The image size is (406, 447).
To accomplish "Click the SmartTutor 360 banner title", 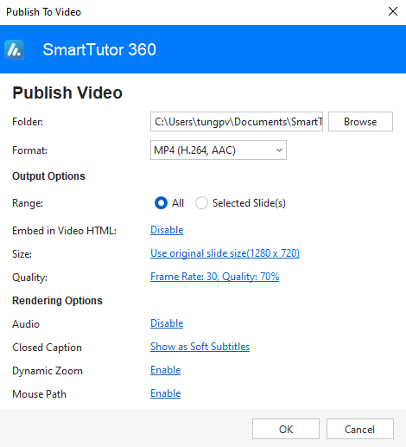I will coord(99,49).
